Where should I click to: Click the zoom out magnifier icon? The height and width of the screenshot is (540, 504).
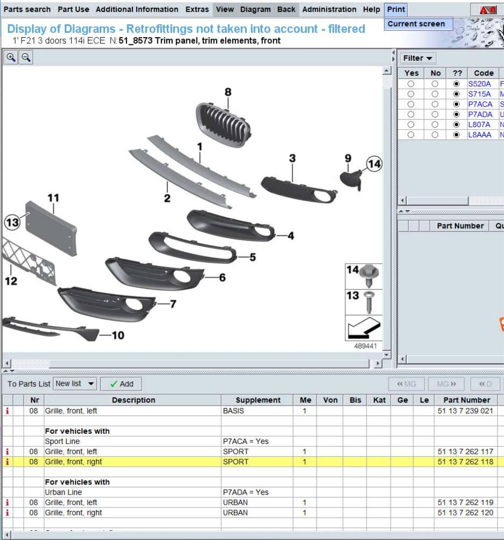pyautogui.click(x=26, y=57)
